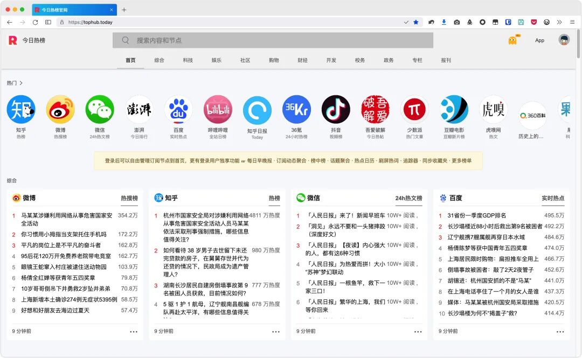Image resolution: width=582 pixels, height=358 pixels.
Task: Switch to the 首页 tab
Action: 130,60
